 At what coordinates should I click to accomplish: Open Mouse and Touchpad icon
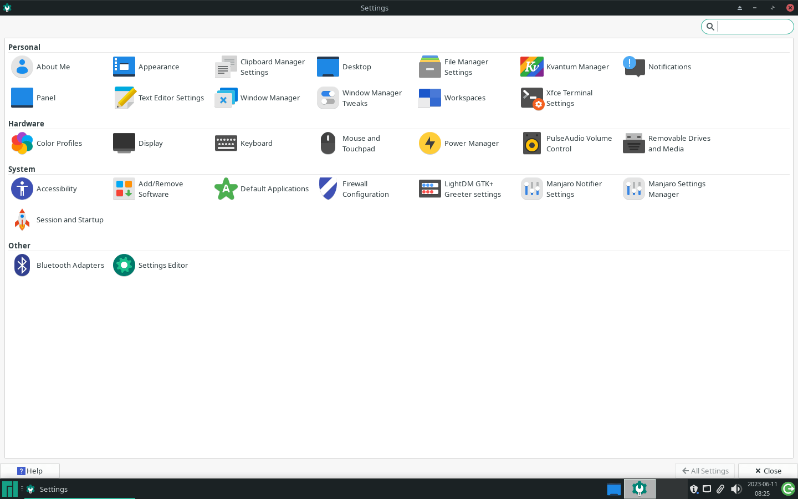[328, 144]
